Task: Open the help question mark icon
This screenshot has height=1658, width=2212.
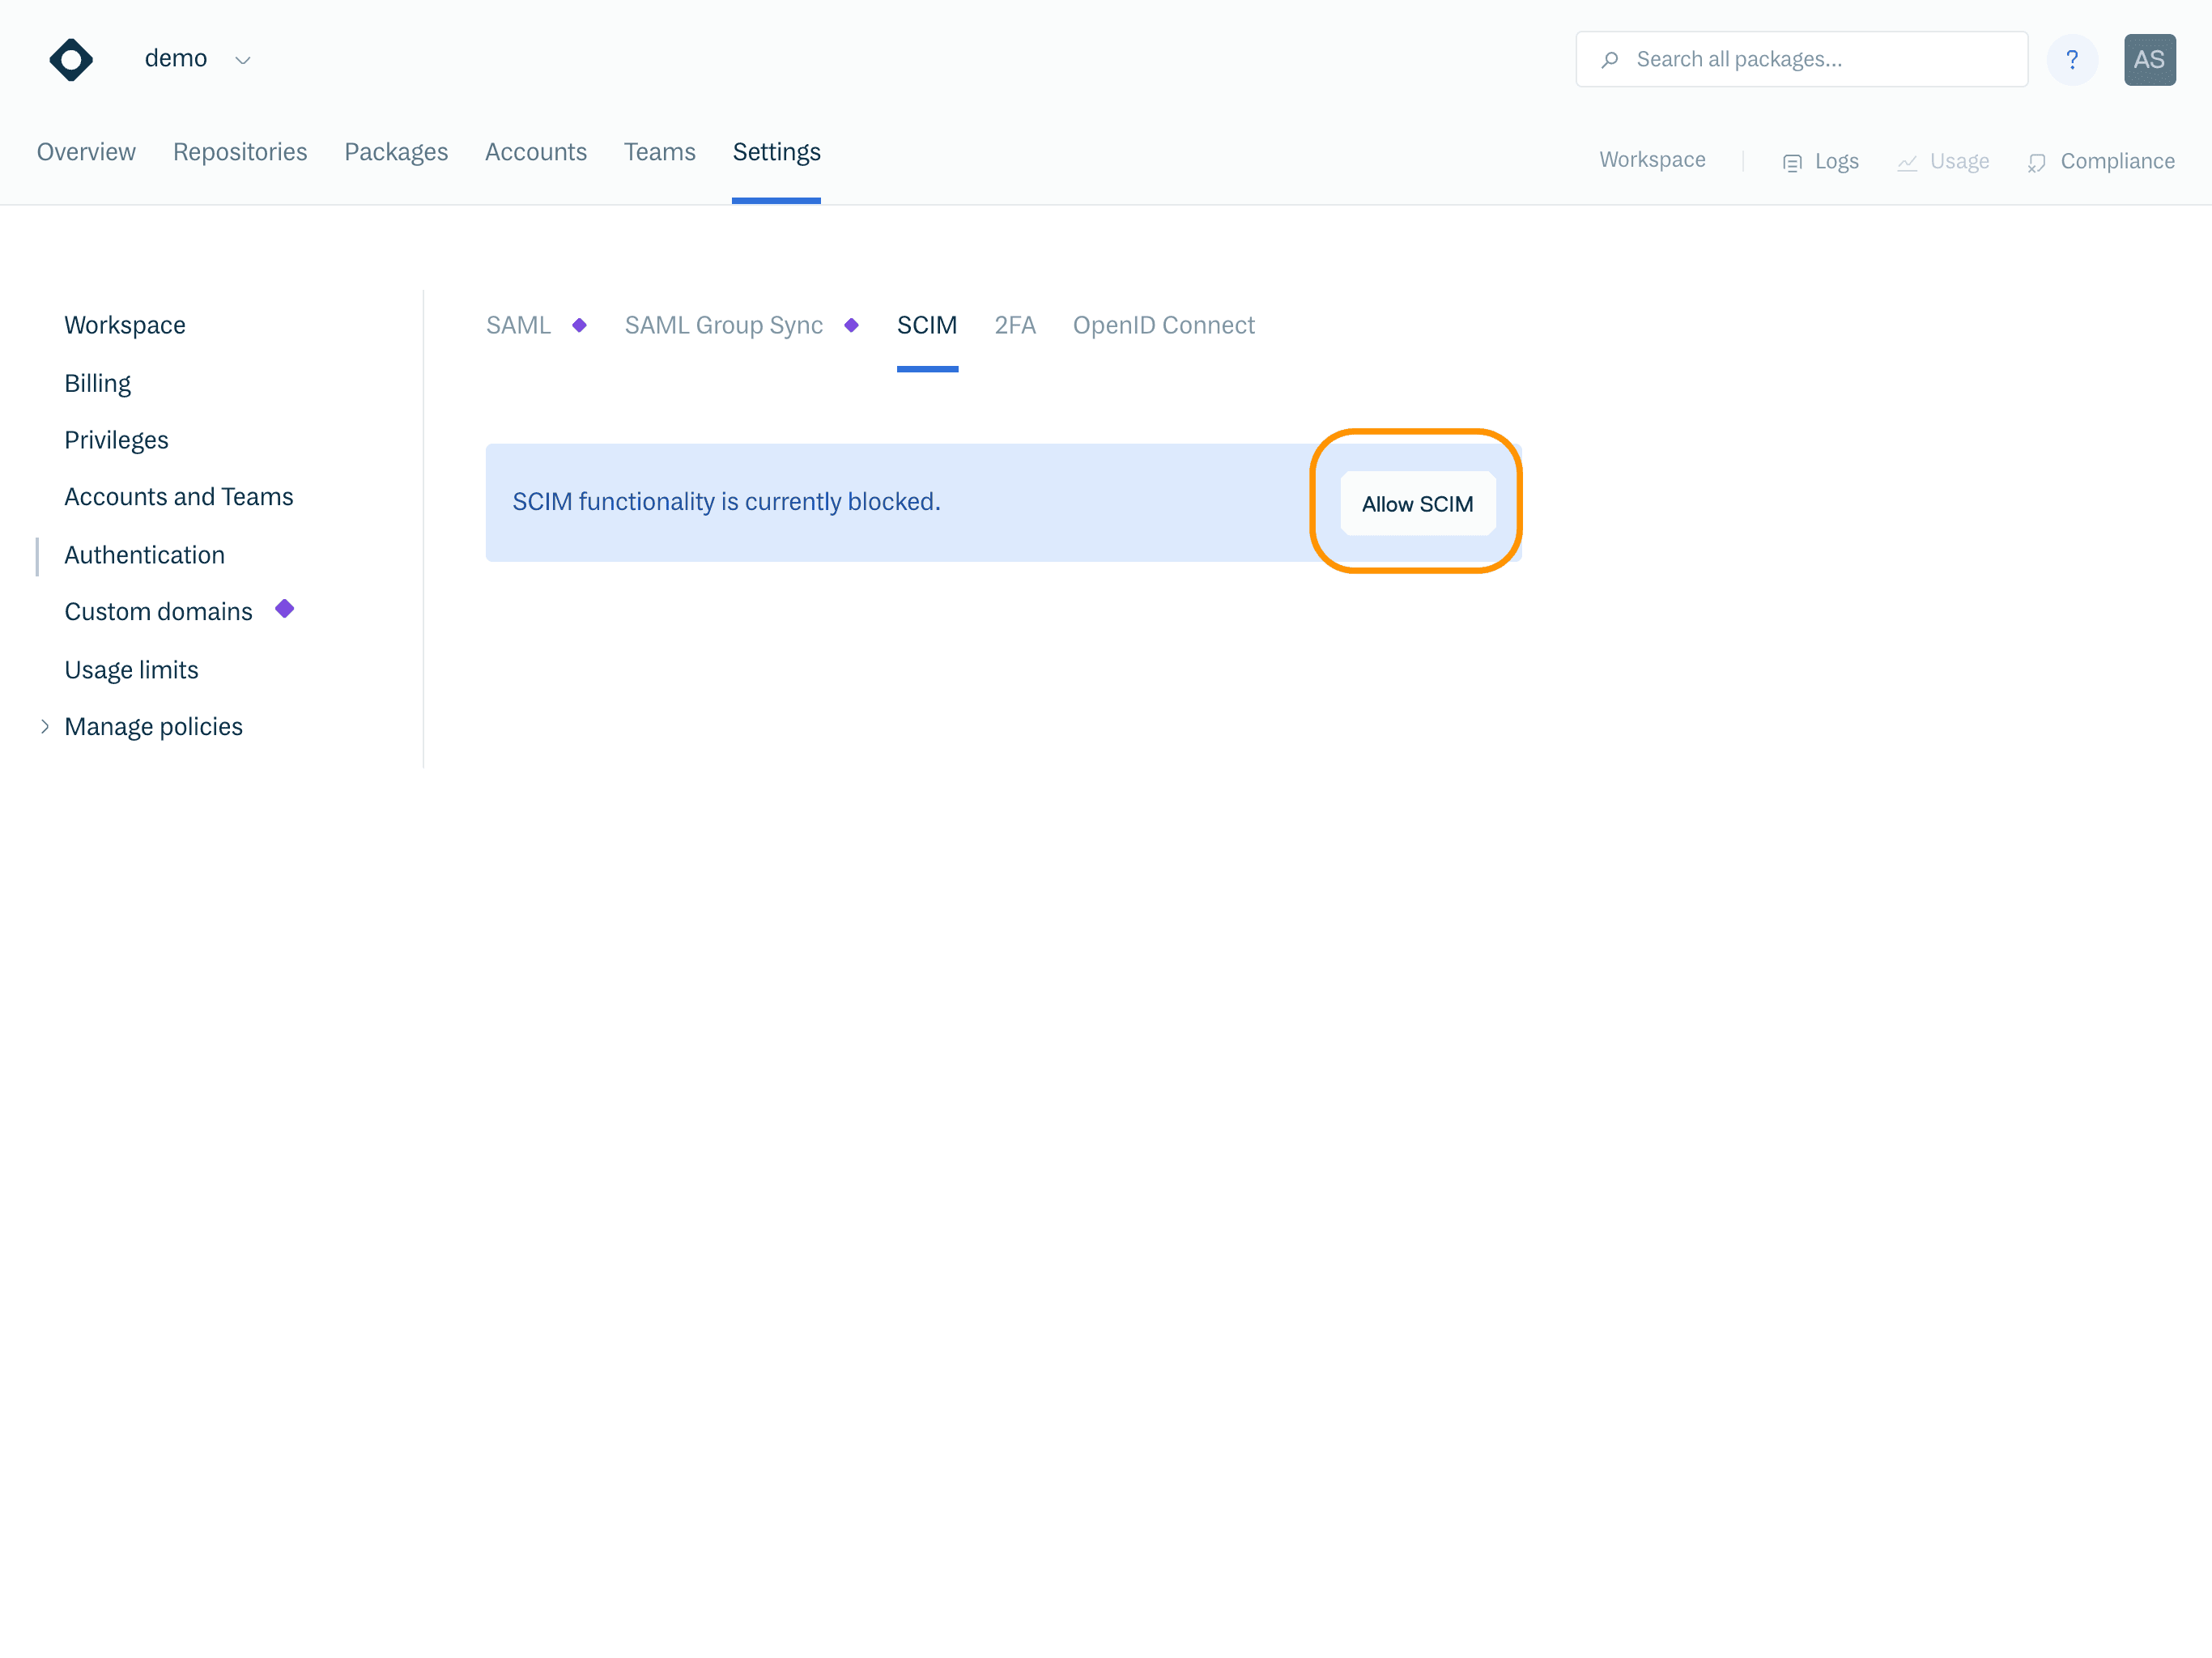Action: tap(2071, 60)
